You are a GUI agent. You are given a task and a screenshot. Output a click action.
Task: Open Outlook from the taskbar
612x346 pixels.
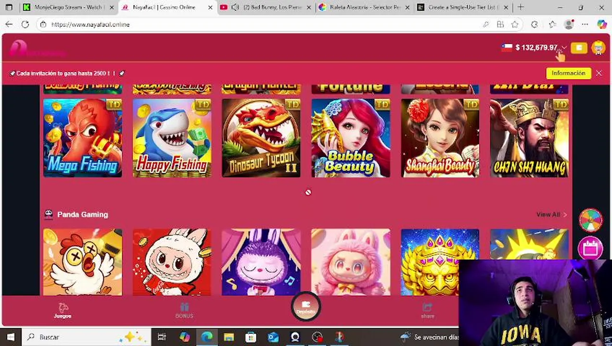tap(273, 337)
